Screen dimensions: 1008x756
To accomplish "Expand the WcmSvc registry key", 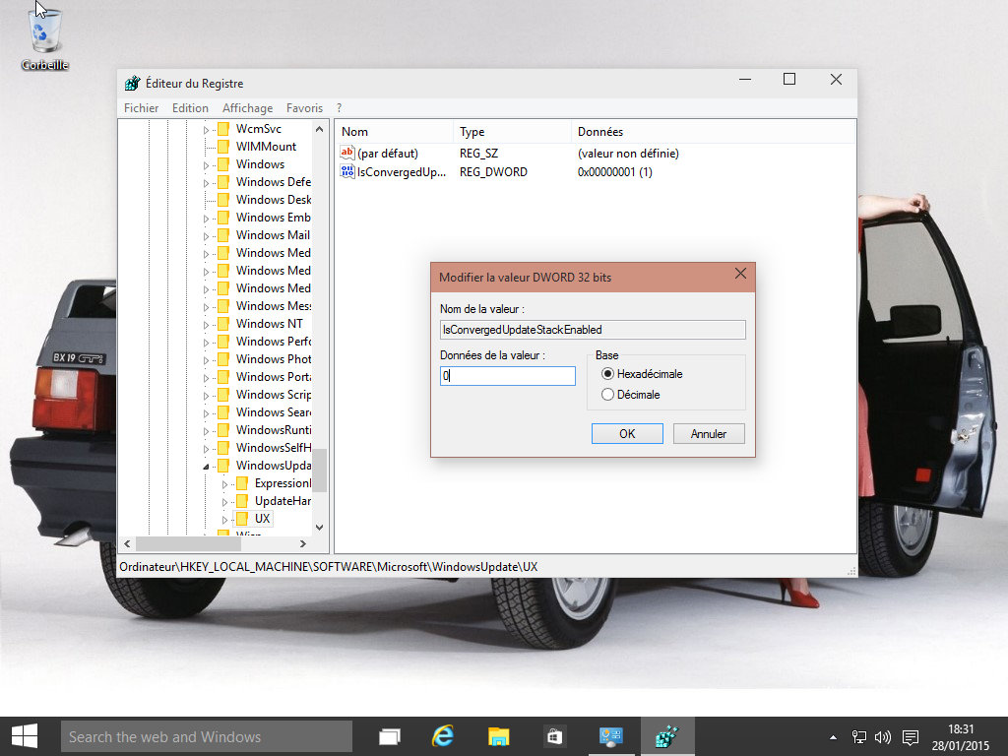I will (207, 129).
